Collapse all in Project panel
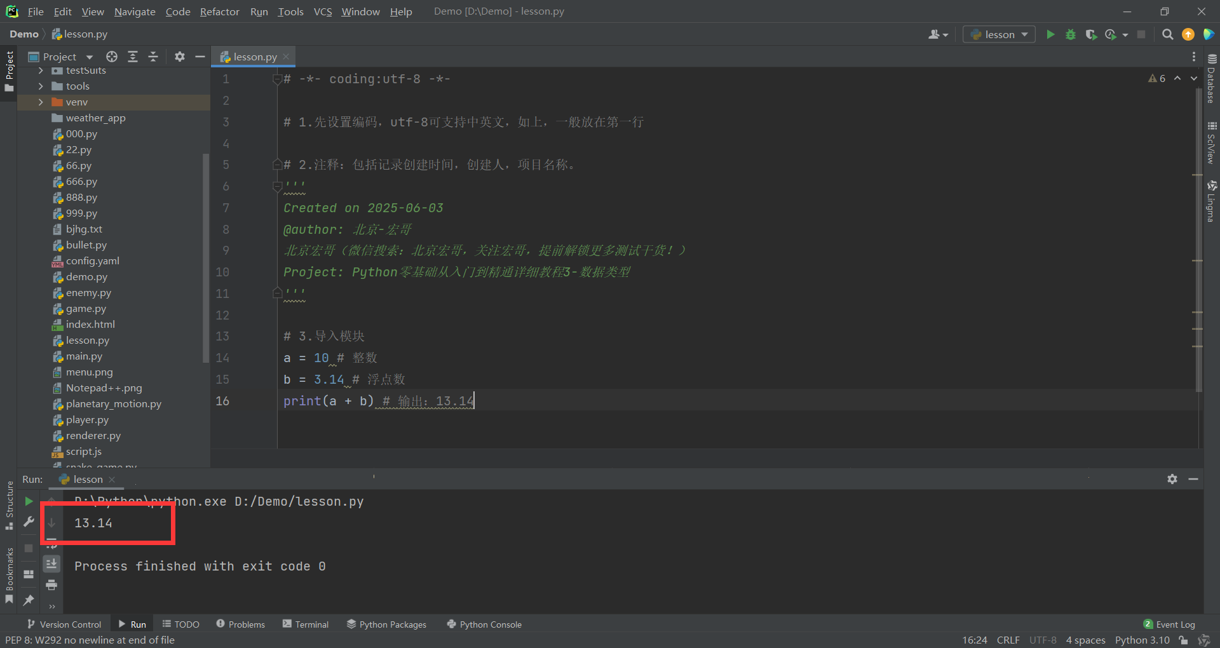 (153, 57)
